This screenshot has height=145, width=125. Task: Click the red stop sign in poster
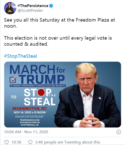(41, 92)
